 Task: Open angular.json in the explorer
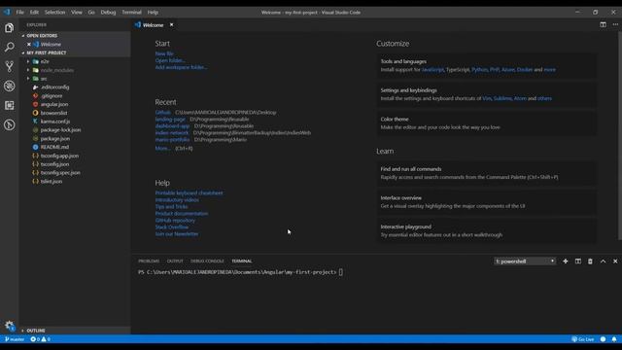[54, 104]
